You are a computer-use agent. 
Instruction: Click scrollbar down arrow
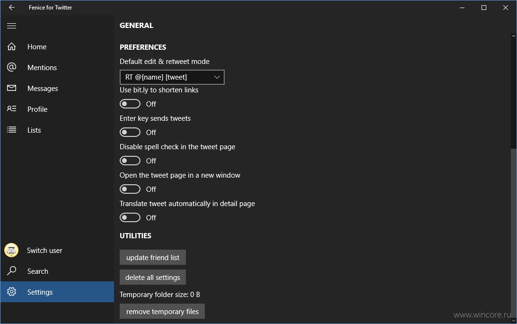point(514,320)
